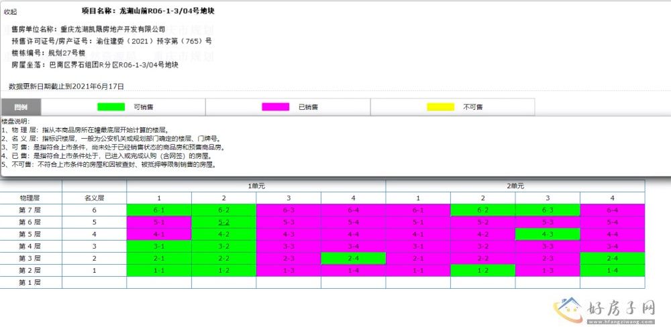Screen dimensions: 671x327
Task: Choose available room 4-2 in 1单元
Action: point(224,235)
